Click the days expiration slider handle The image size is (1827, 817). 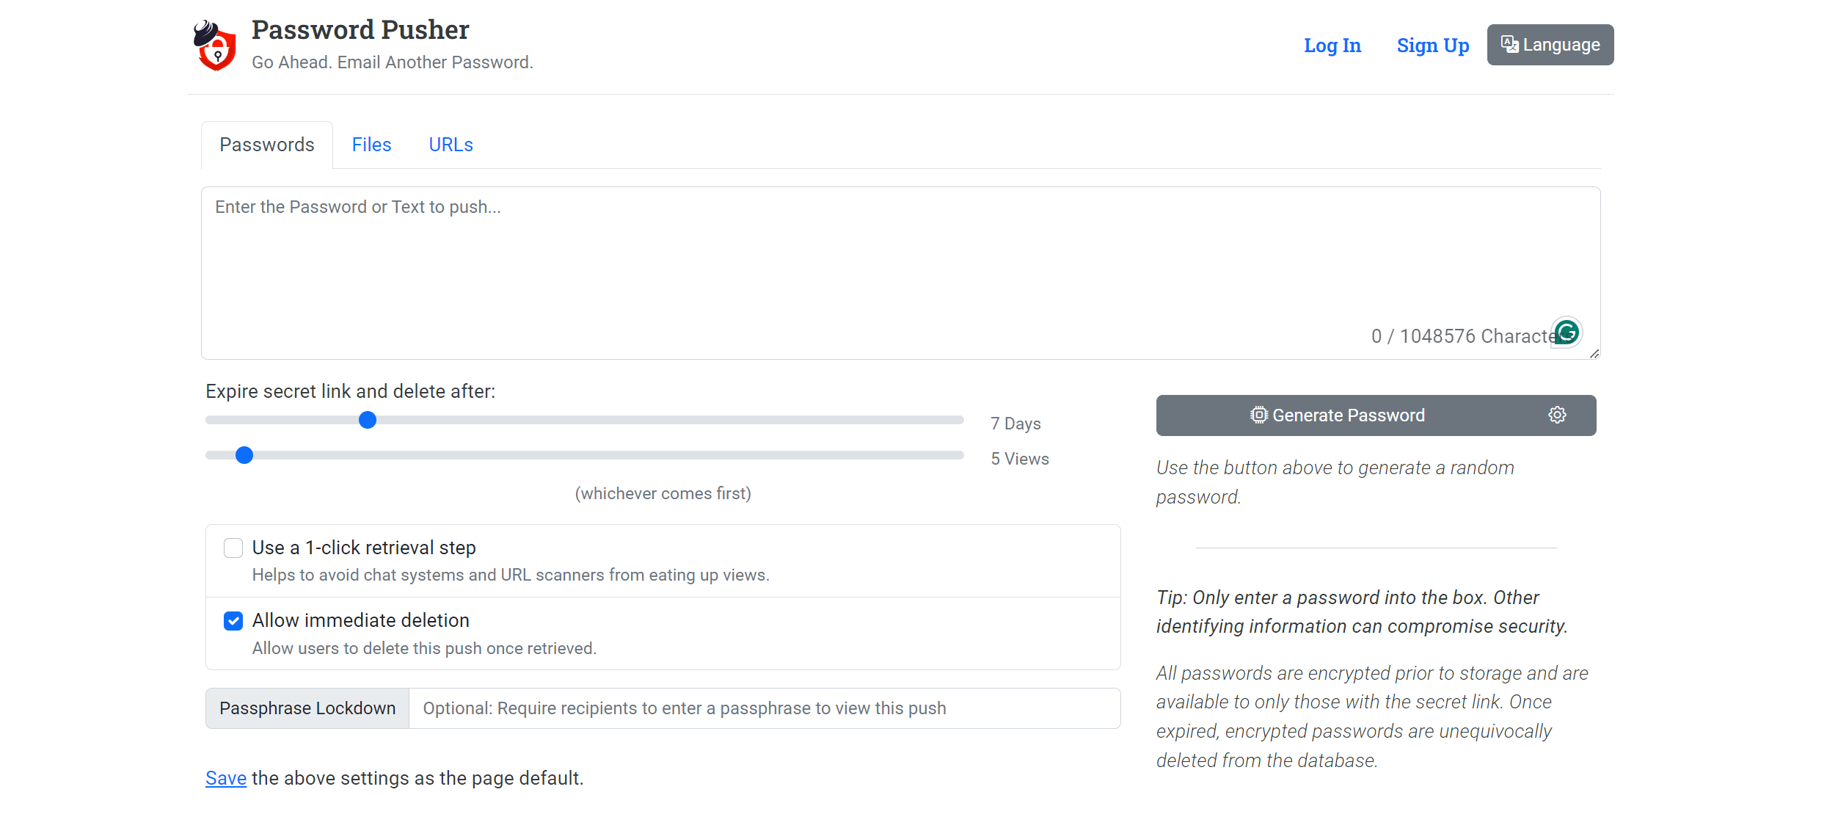[x=368, y=420]
